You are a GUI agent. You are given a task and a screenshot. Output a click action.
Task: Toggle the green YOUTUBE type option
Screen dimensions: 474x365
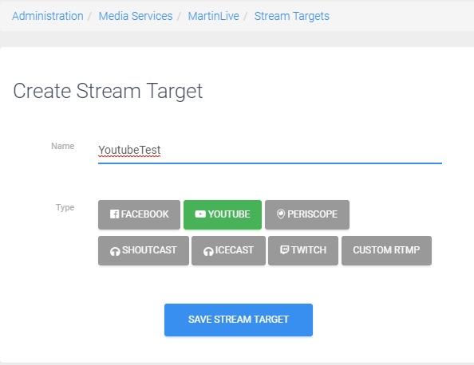(223, 214)
